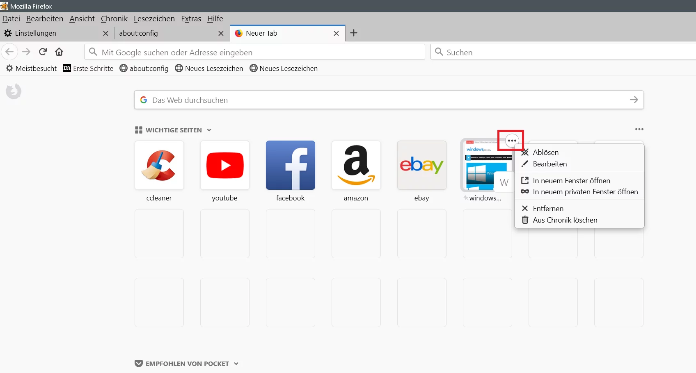Click the forward navigation arrow
The height and width of the screenshot is (373, 696).
pos(26,52)
